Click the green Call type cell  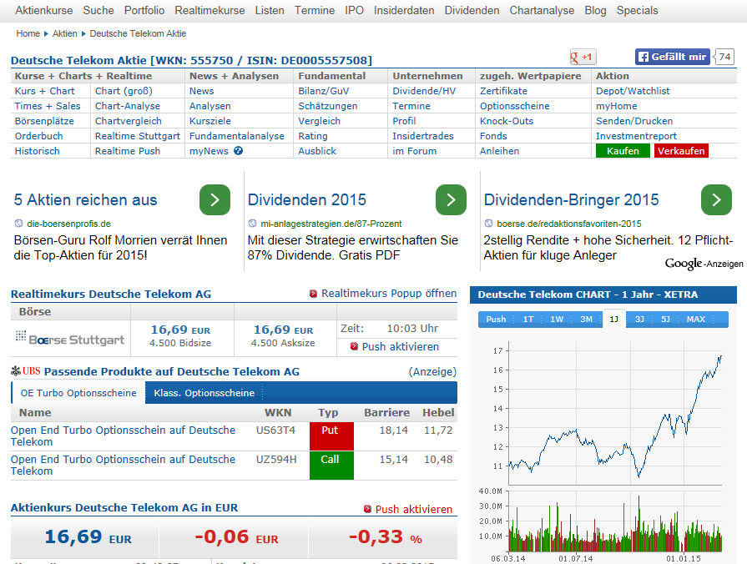[331, 466]
